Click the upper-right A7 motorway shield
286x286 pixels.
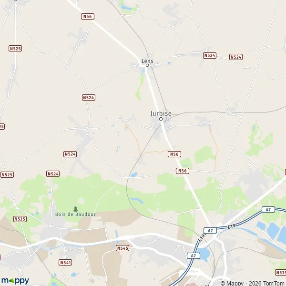coord(268,210)
